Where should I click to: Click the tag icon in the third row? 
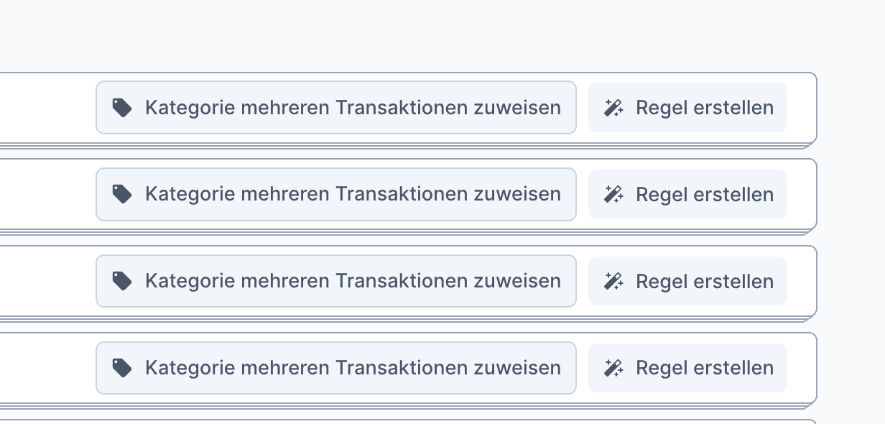(122, 281)
